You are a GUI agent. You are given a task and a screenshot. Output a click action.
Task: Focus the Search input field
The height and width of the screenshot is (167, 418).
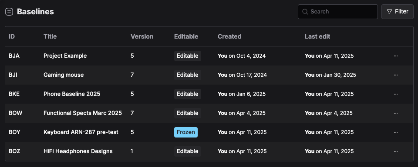[338, 12]
